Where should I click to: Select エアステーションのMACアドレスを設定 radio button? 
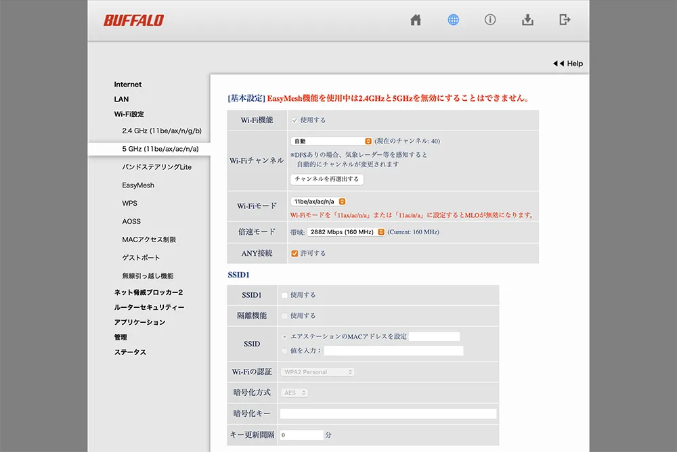coord(284,336)
